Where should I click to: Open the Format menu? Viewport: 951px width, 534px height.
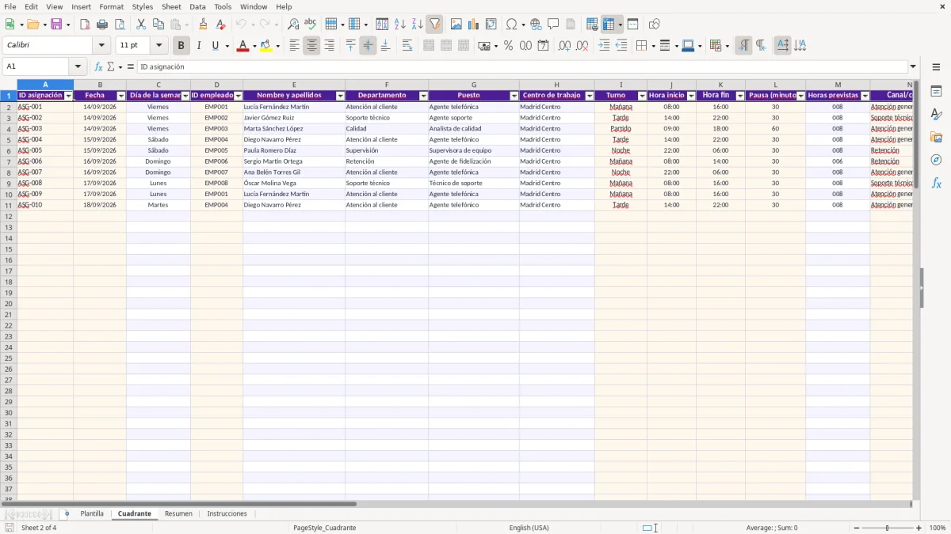click(x=111, y=6)
